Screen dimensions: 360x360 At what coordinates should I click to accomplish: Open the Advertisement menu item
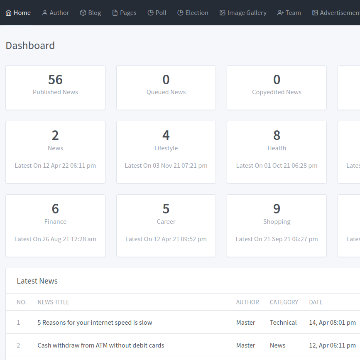337,13
